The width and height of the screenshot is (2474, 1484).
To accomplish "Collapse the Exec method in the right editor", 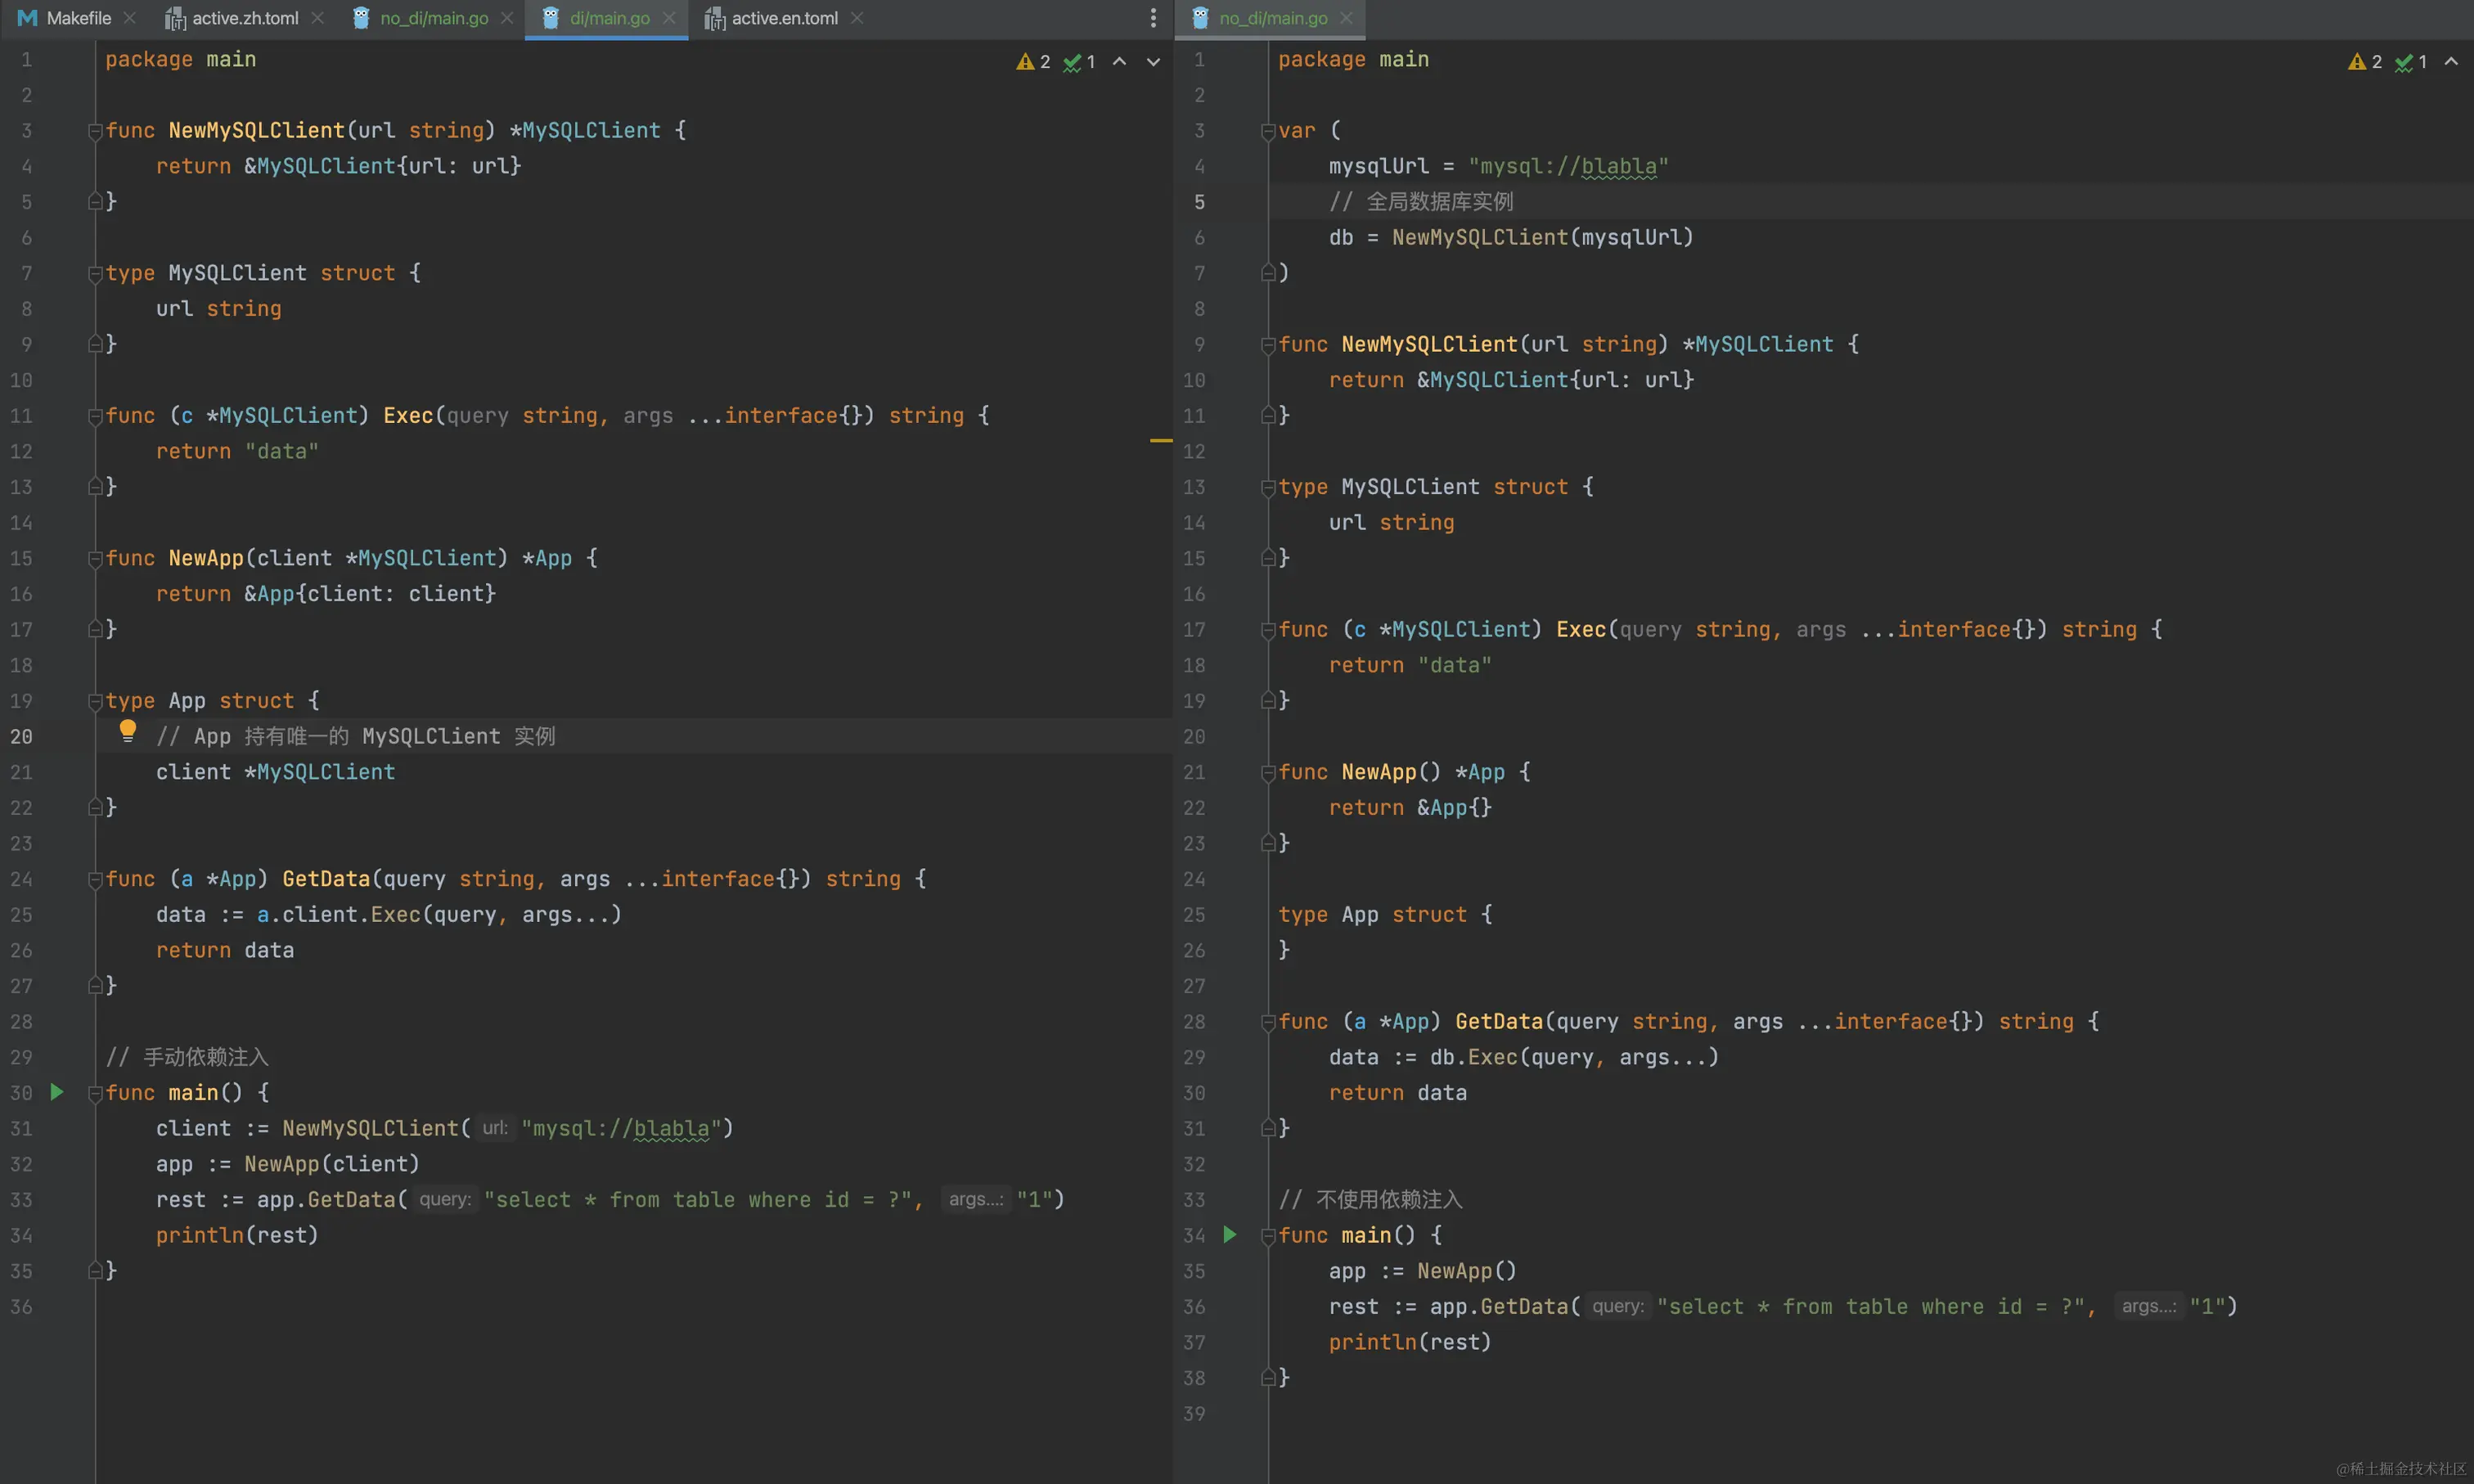I will click(1268, 630).
